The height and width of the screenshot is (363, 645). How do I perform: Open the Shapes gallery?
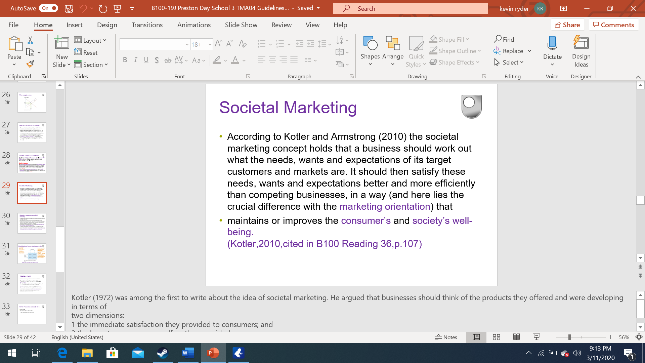[x=370, y=51]
